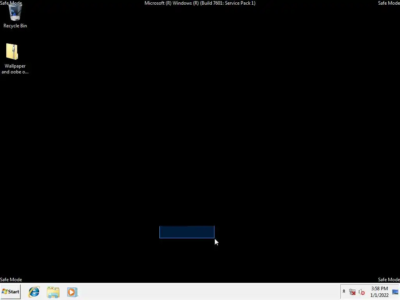Viewport: 400px width, 300px height.
Task: Click the Recycle Bin label text
Action: (15, 26)
